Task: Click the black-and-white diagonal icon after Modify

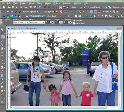Action: click(114, 12)
